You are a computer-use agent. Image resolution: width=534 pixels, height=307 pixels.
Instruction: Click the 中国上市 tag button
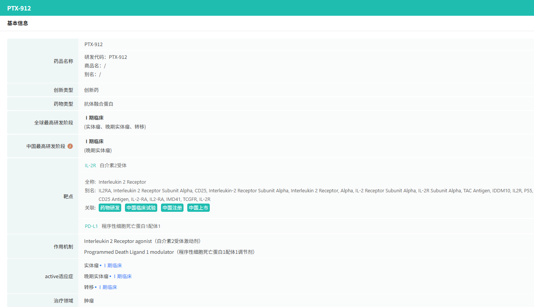tap(199, 208)
